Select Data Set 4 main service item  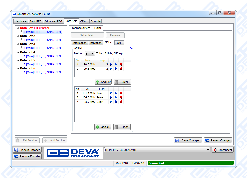point(42,56)
